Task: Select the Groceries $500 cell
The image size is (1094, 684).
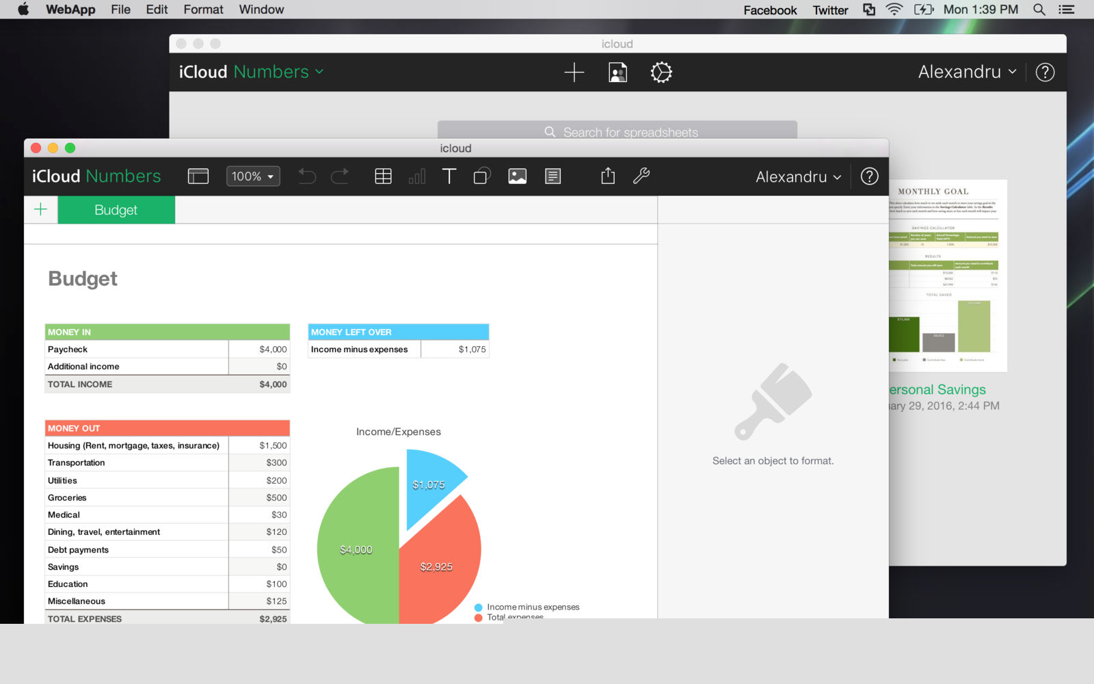Action: pos(259,497)
